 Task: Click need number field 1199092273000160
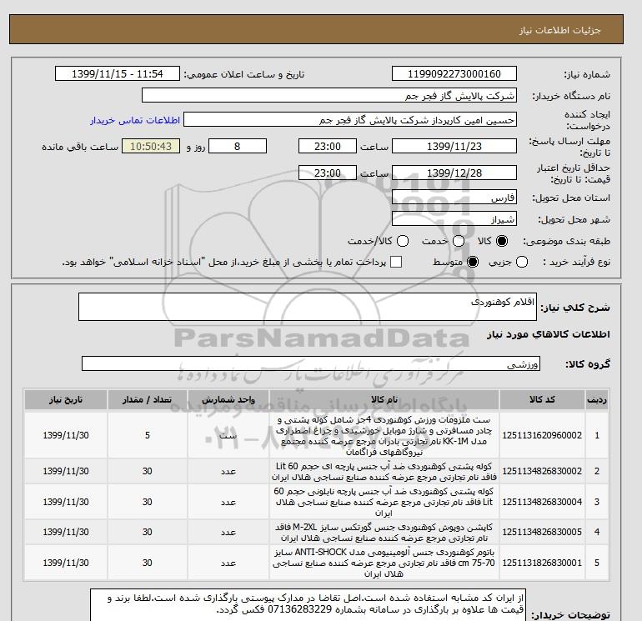pos(454,73)
